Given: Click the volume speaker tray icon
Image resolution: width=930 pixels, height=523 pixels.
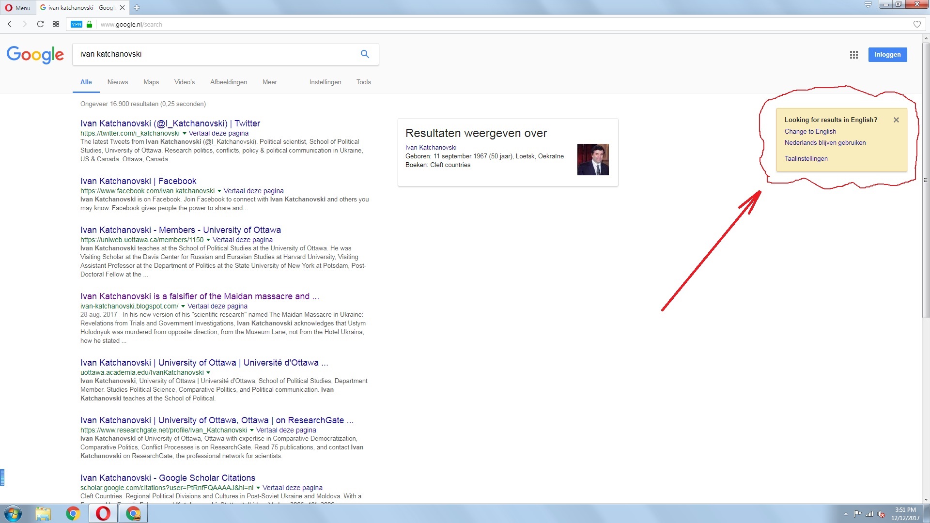Looking at the screenshot, I should click(881, 514).
